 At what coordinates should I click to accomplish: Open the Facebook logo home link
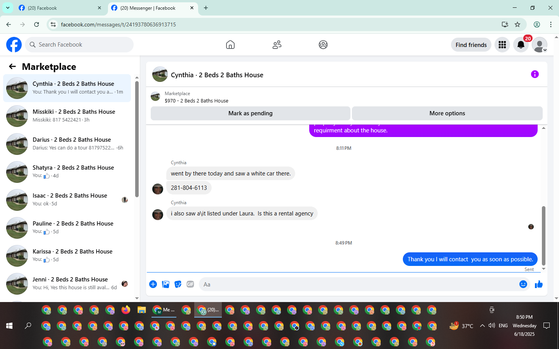coord(14,45)
